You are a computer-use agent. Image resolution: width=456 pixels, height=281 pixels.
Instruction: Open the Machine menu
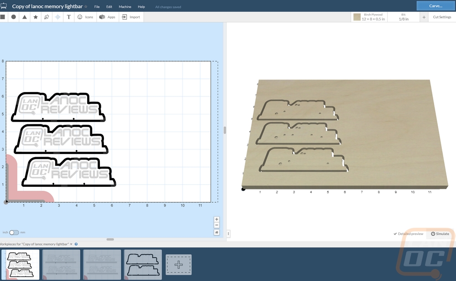(x=125, y=7)
